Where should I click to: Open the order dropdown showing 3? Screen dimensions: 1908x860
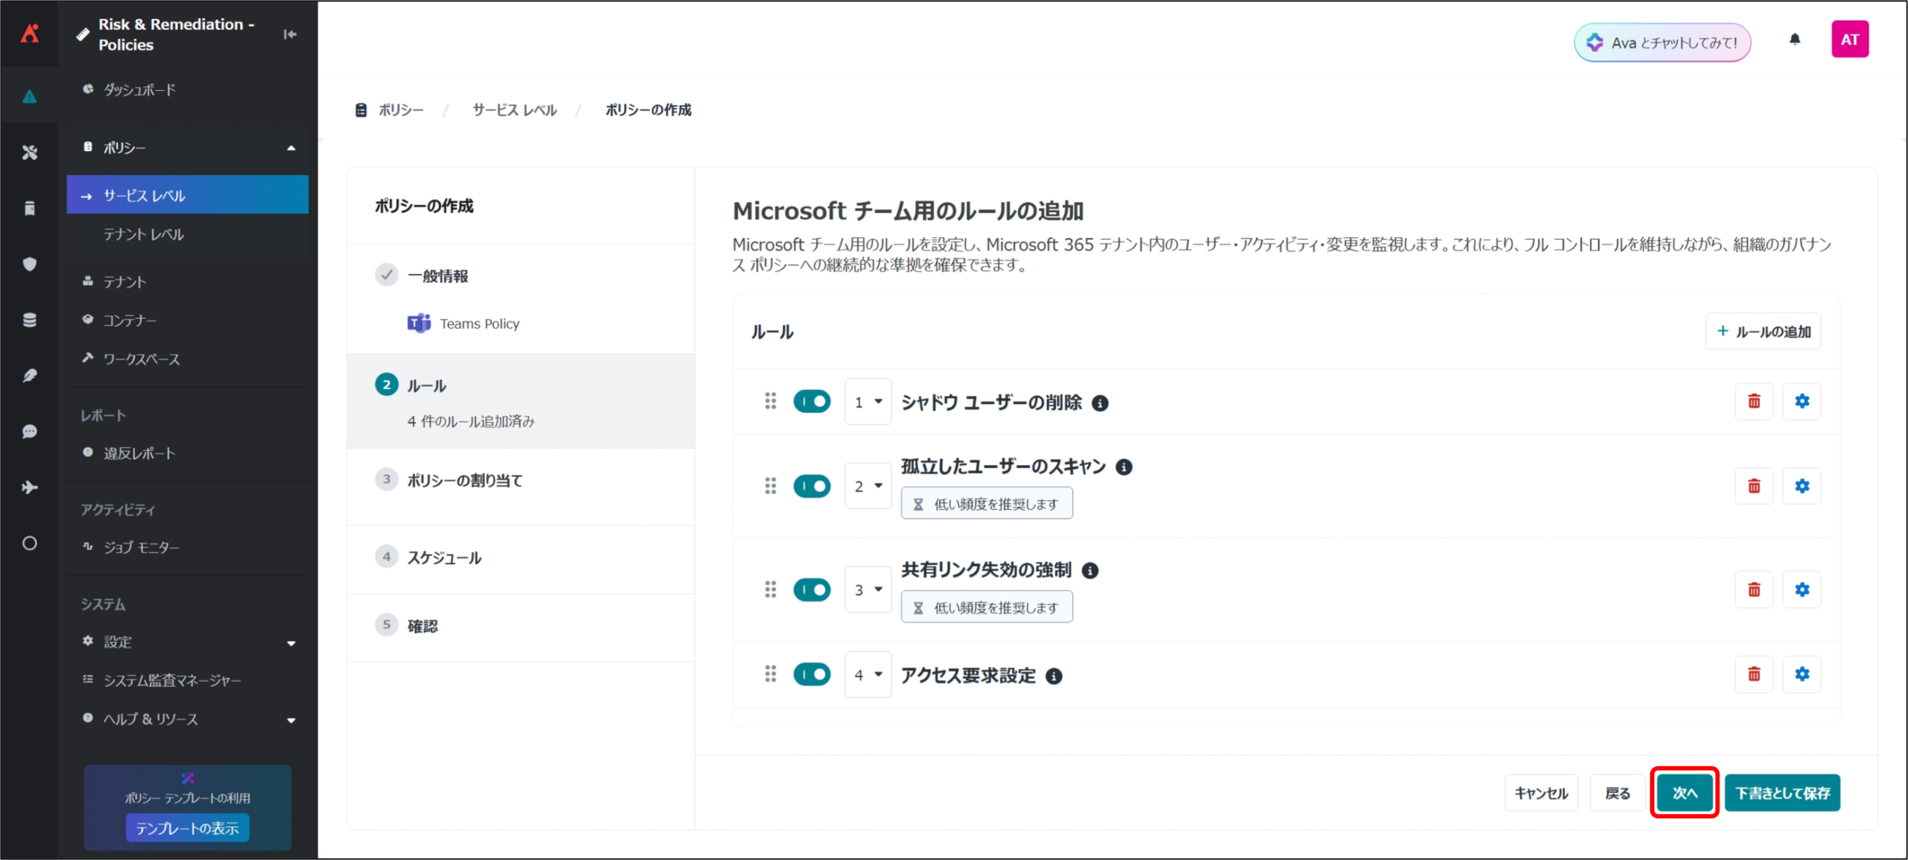[x=868, y=589]
